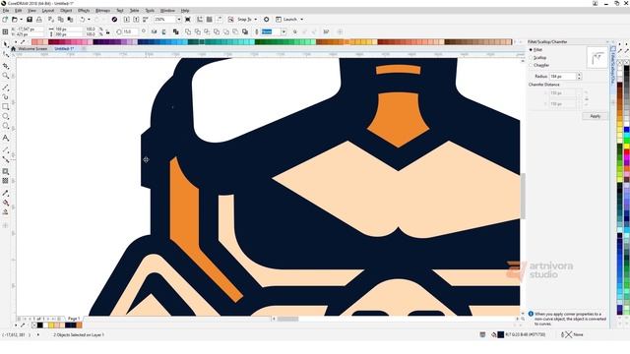Select the Crop tool in toolbox

point(6,66)
